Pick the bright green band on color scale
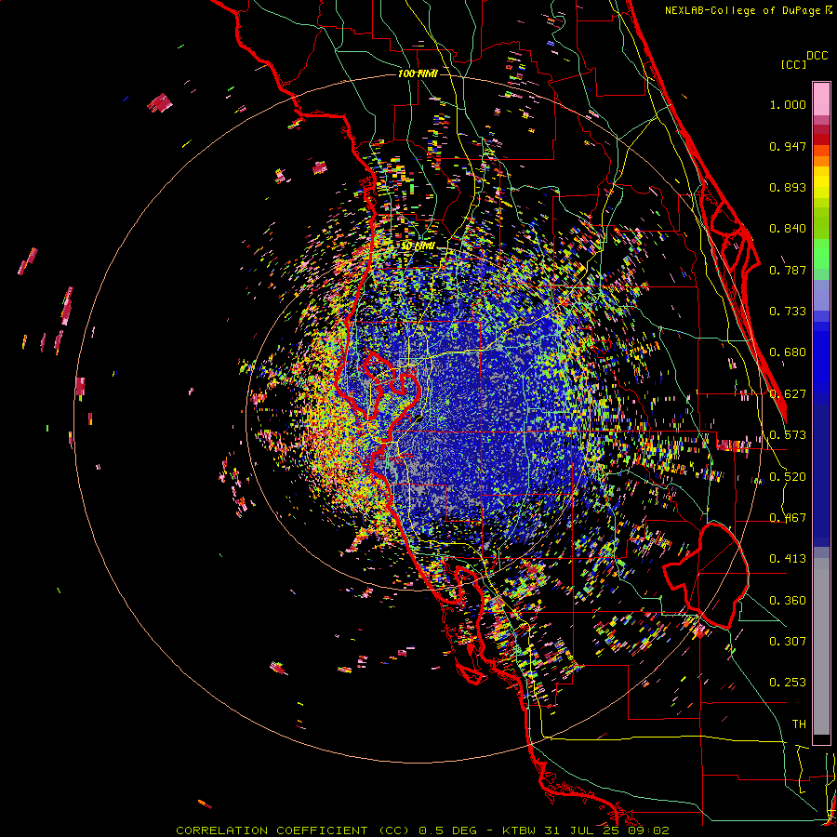Image resolution: width=837 pixels, height=837 pixels. 821,254
